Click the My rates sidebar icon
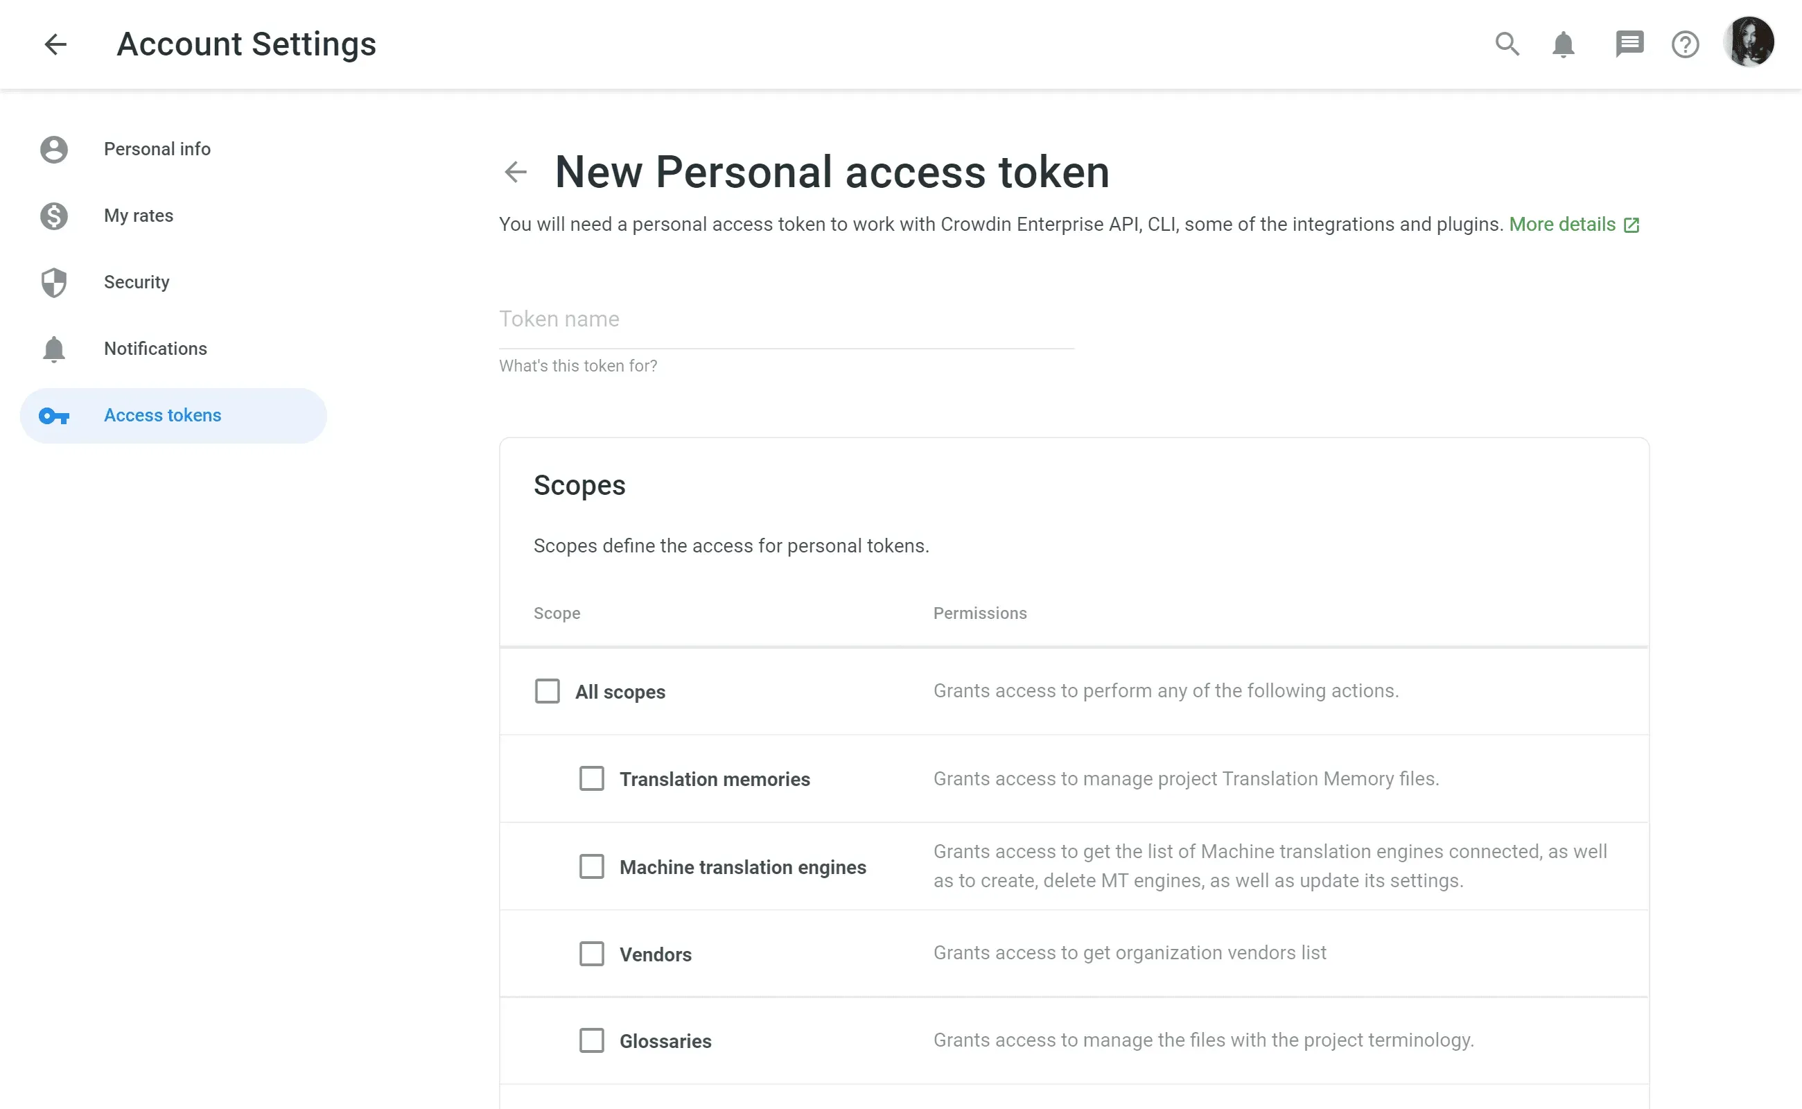Screen dimensions: 1802x1109 click(53, 215)
